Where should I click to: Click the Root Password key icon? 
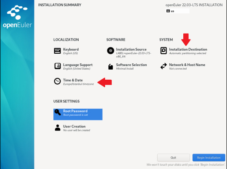coord(58,112)
